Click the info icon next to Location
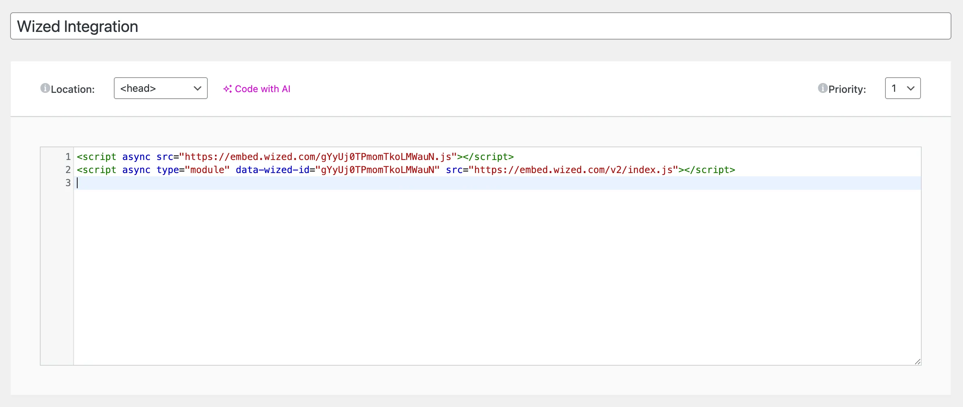This screenshot has height=407, width=963. [x=45, y=88]
